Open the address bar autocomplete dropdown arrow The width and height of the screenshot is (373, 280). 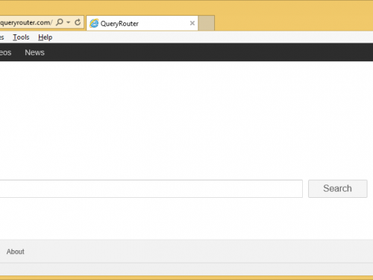click(x=69, y=22)
